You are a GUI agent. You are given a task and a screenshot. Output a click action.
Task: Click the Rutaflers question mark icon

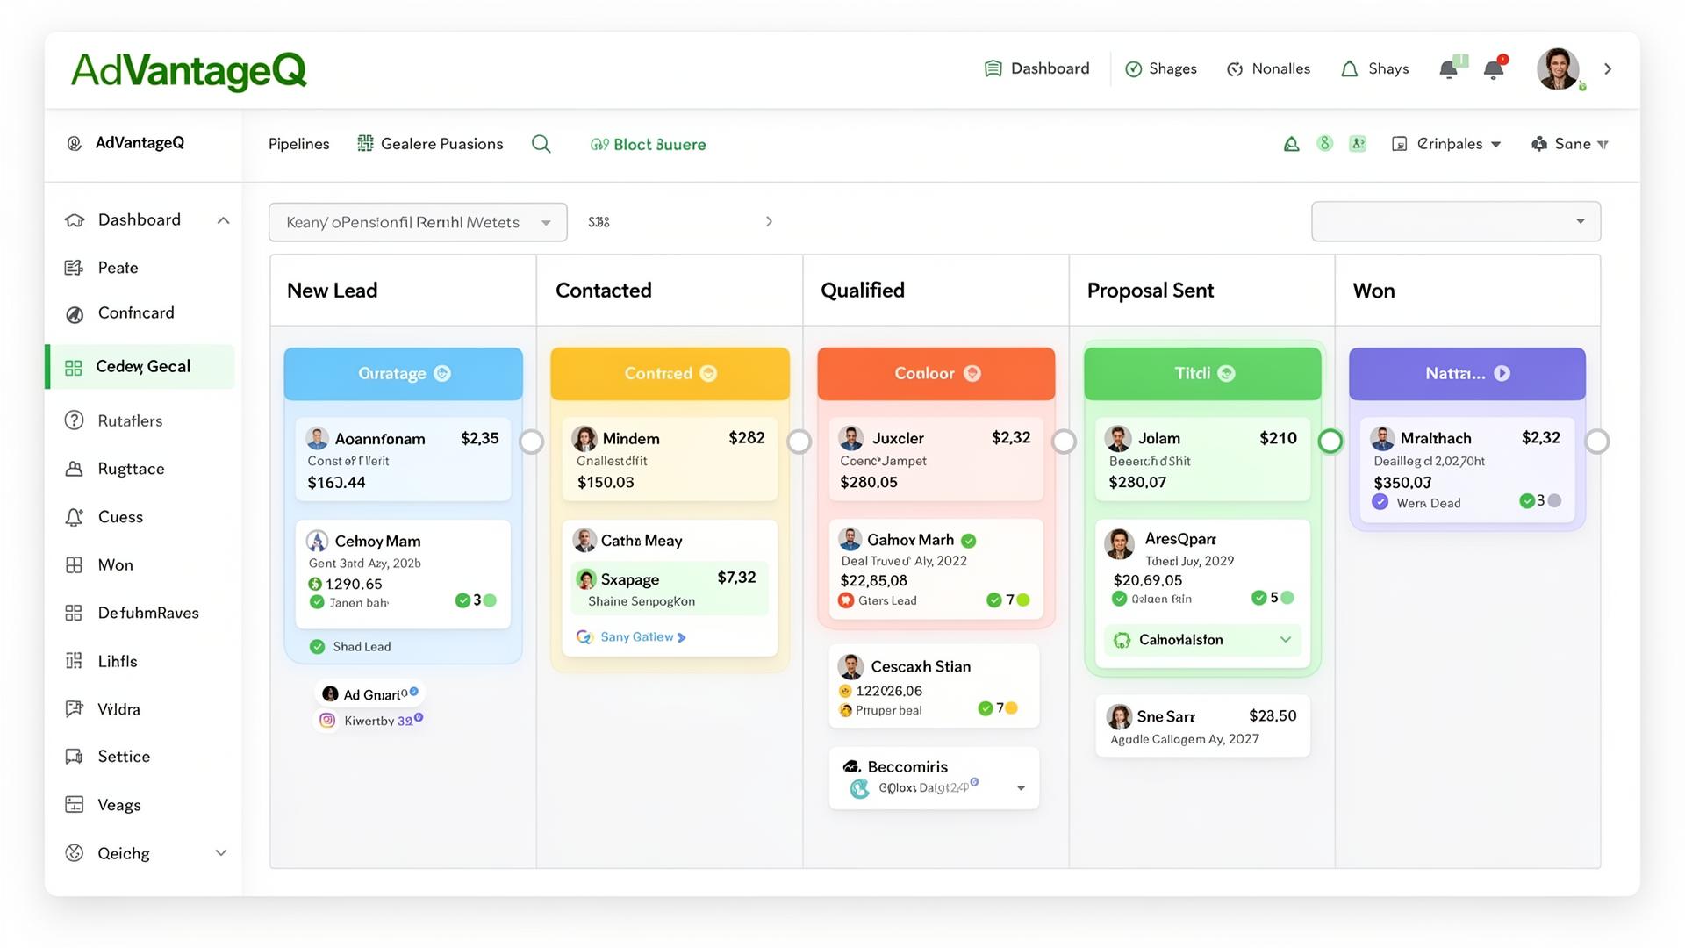[75, 420]
